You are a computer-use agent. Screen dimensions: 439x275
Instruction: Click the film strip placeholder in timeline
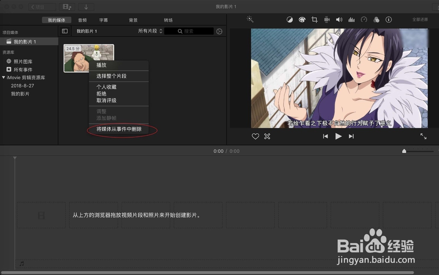coord(41,215)
